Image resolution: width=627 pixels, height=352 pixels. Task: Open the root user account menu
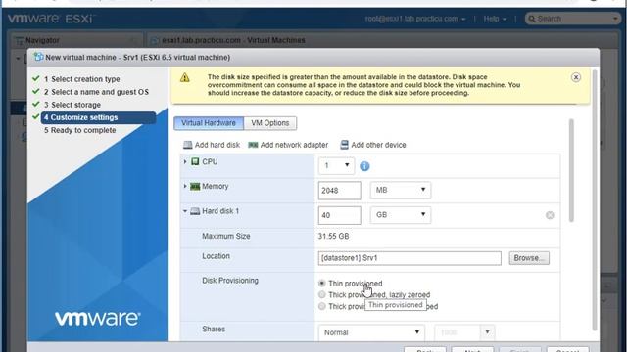415,19
